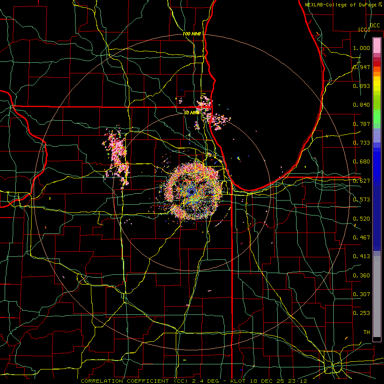Click the 0.680 color scale value
The height and width of the screenshot is (384, 384).
point(361,162)
